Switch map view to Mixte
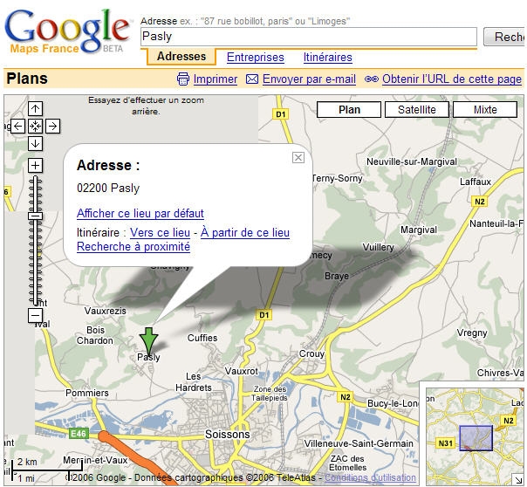Viewport: 527px width, 487px height. pyautogui.click(x=485, y=110)
